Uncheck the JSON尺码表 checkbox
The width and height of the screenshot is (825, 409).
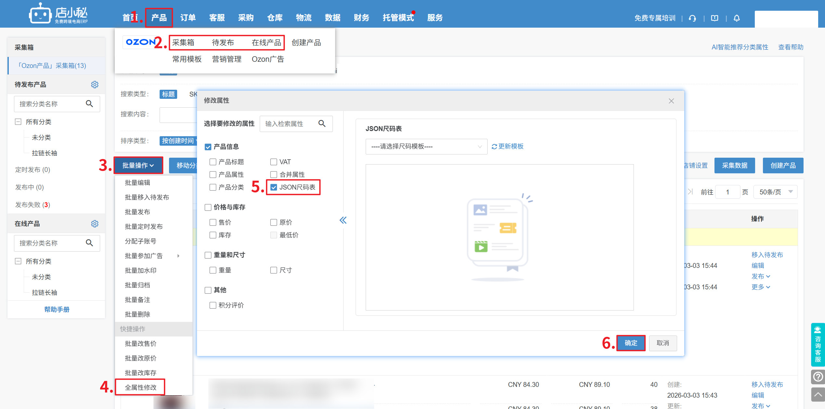[274, 187]
